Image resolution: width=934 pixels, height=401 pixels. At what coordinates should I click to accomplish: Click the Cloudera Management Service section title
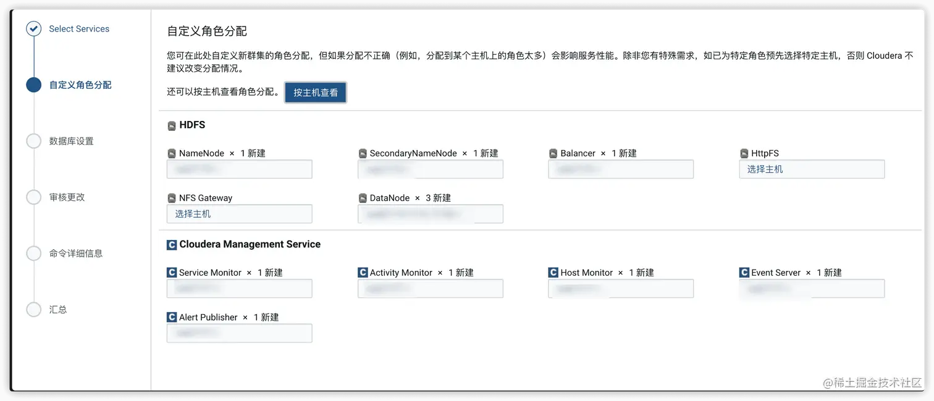pos(250,244)
